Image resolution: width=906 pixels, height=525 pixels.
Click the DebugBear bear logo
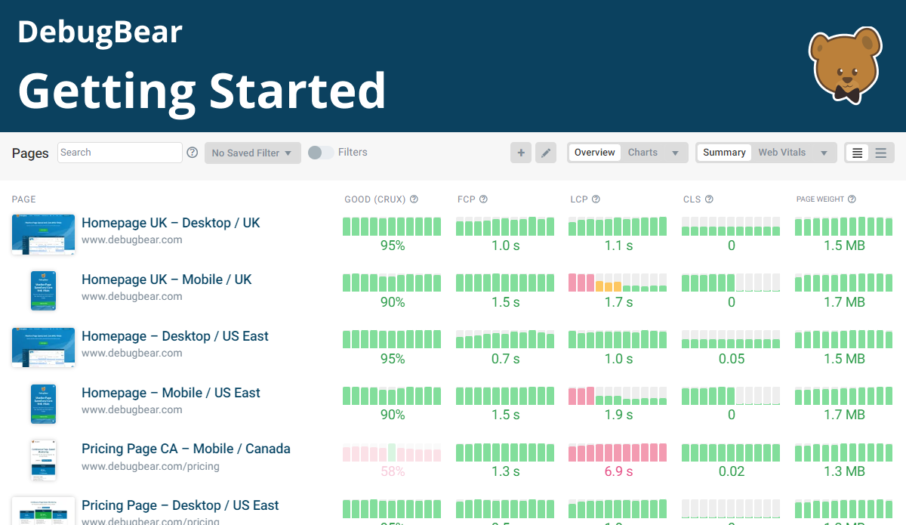[x=844, y=65]
